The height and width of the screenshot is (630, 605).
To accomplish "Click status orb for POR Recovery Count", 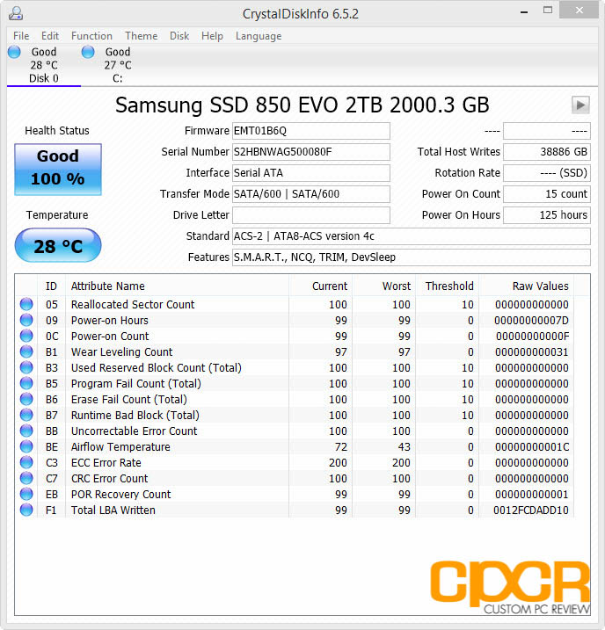I will [x=26, y=494].
